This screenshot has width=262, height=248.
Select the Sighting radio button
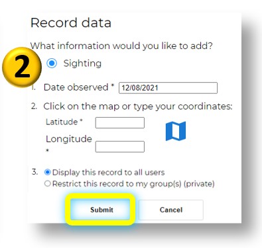tap(52, 63)
